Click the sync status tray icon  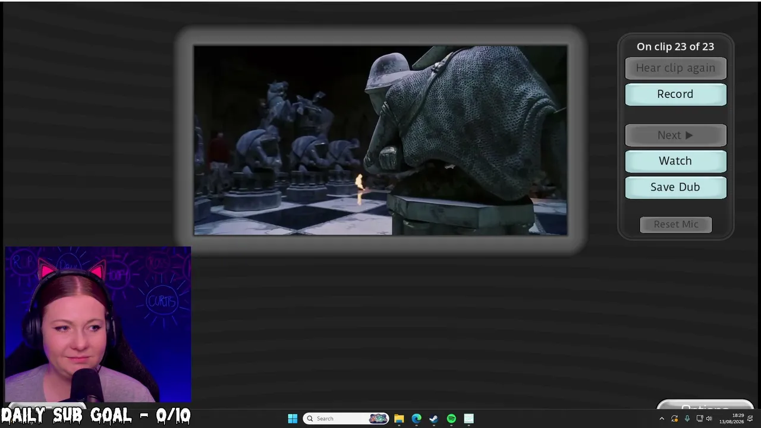[x=674, y=418]
